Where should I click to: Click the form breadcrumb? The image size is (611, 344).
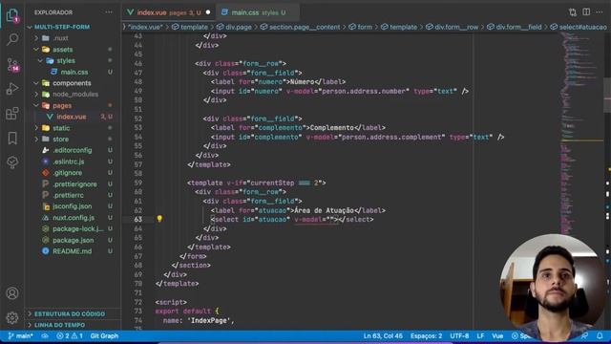click(361, 27)
